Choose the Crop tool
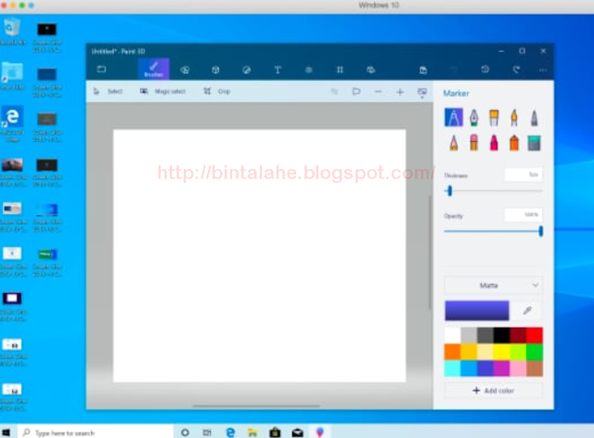This screenshot has width=594, height=438. pos(217,91)
